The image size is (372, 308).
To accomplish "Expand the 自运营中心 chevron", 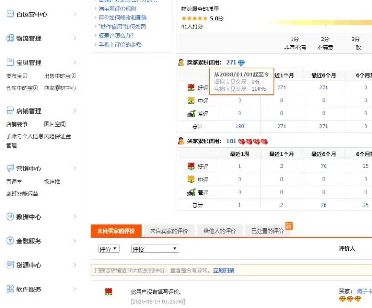I will (75, 14).
